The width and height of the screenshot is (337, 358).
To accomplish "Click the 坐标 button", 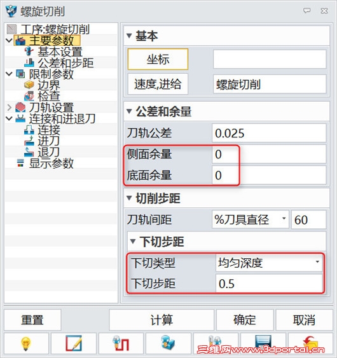I will point(158,59).
